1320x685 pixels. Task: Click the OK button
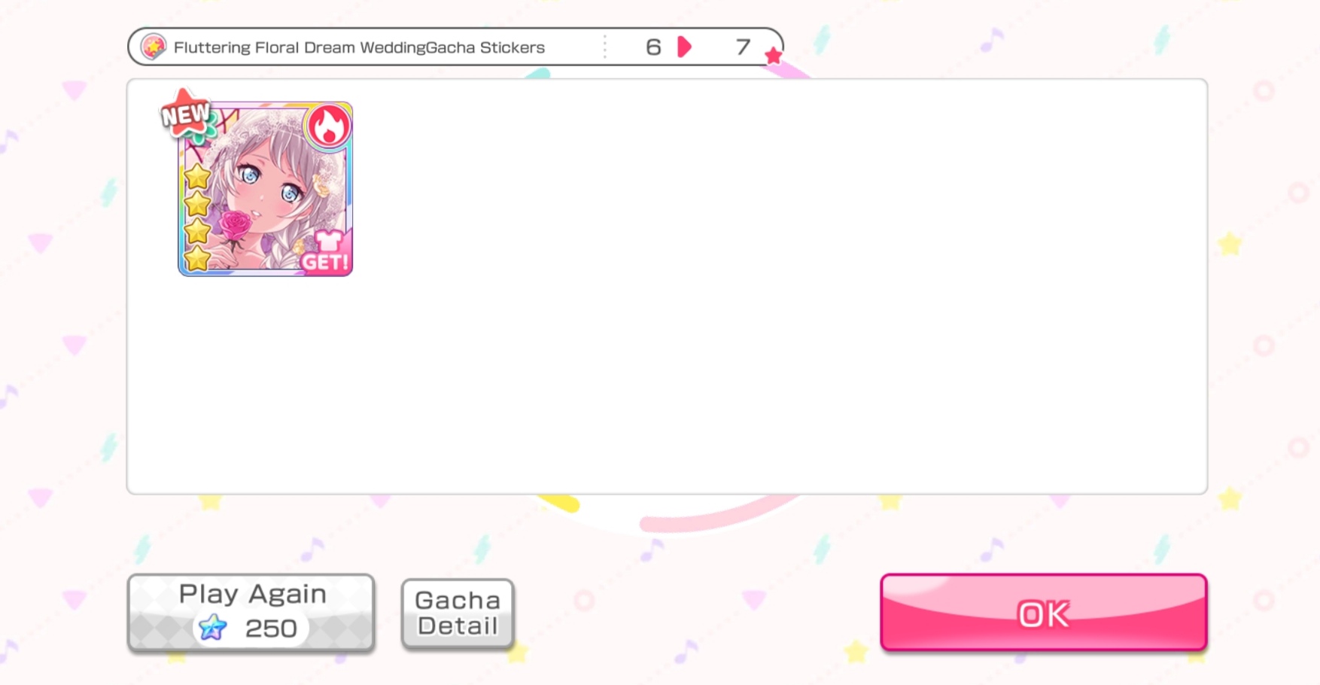point(1044,613)
